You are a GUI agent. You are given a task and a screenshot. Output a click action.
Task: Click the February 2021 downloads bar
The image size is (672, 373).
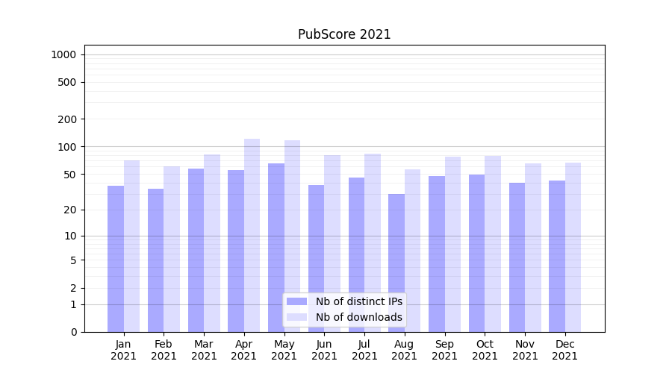(x=172, y=248)
